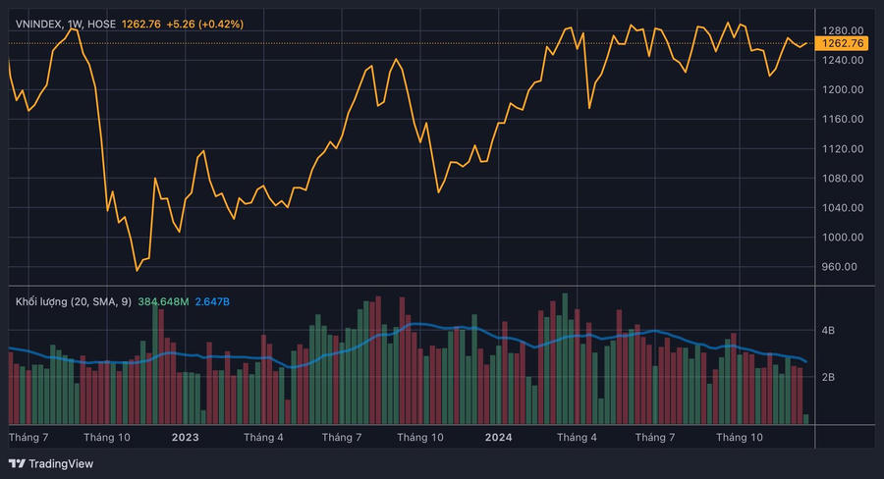The image size is (884, 479).
Task: Click the 1120.00 price axis label
Action: click(843, 149)
